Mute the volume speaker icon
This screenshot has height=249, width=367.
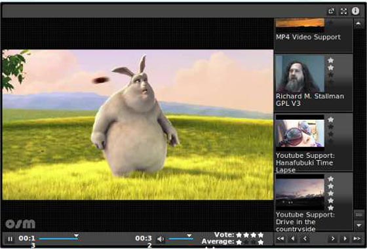[x=161, y=239]
